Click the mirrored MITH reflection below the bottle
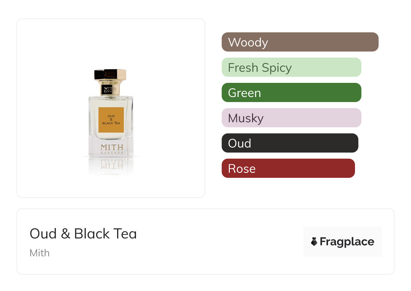The width and height of the screenshot is (411, 291). click(112, 166)
